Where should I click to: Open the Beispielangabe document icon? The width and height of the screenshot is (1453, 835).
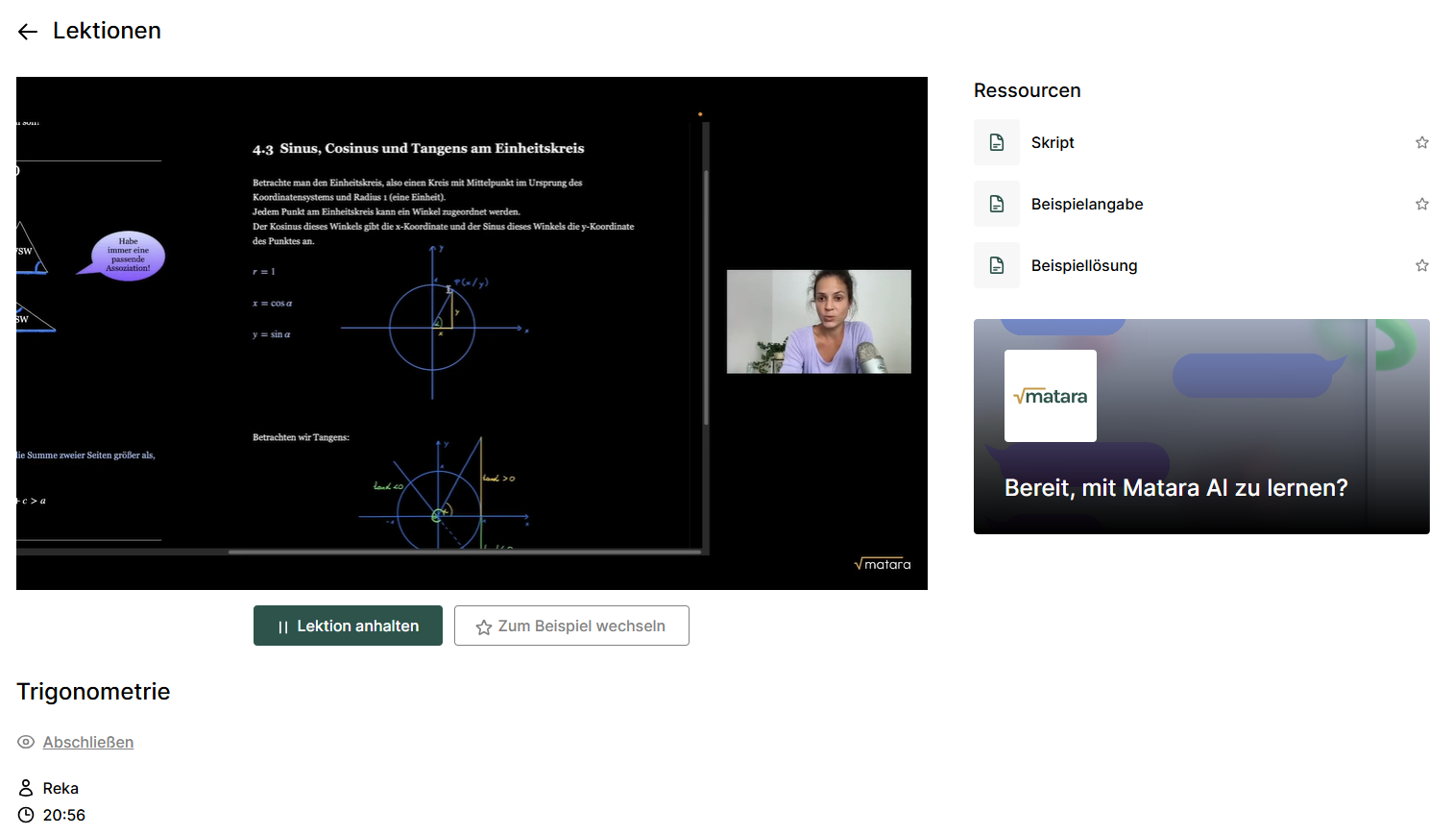[997, 204]
